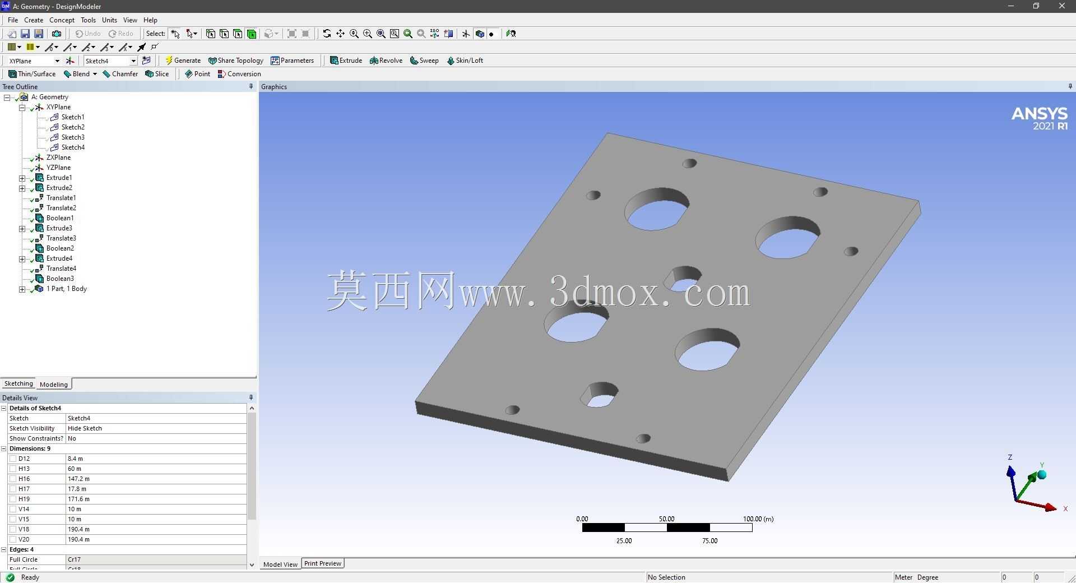Tick the V18 dimension checkbox
The image size is (1076, 583).
click(x=13, y=529)
